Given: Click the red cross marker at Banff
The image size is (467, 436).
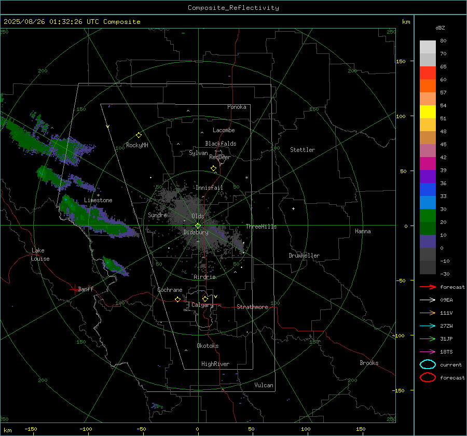Looking at the screenshot, I should 74,289.
